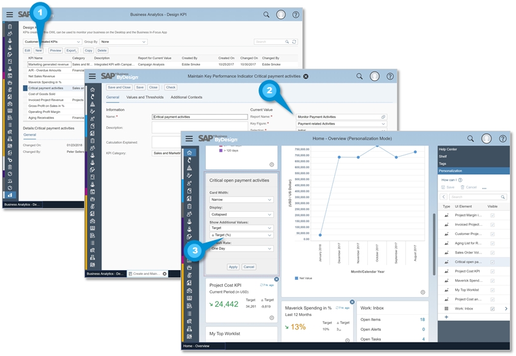Click plus icon below Personalization element list
Viewport: 516px width, 356px height.
(446, 317)
